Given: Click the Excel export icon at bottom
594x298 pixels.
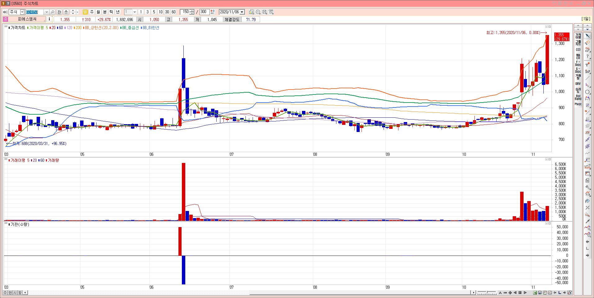Looking at the screenshot, I should click(x=535, y=292).
